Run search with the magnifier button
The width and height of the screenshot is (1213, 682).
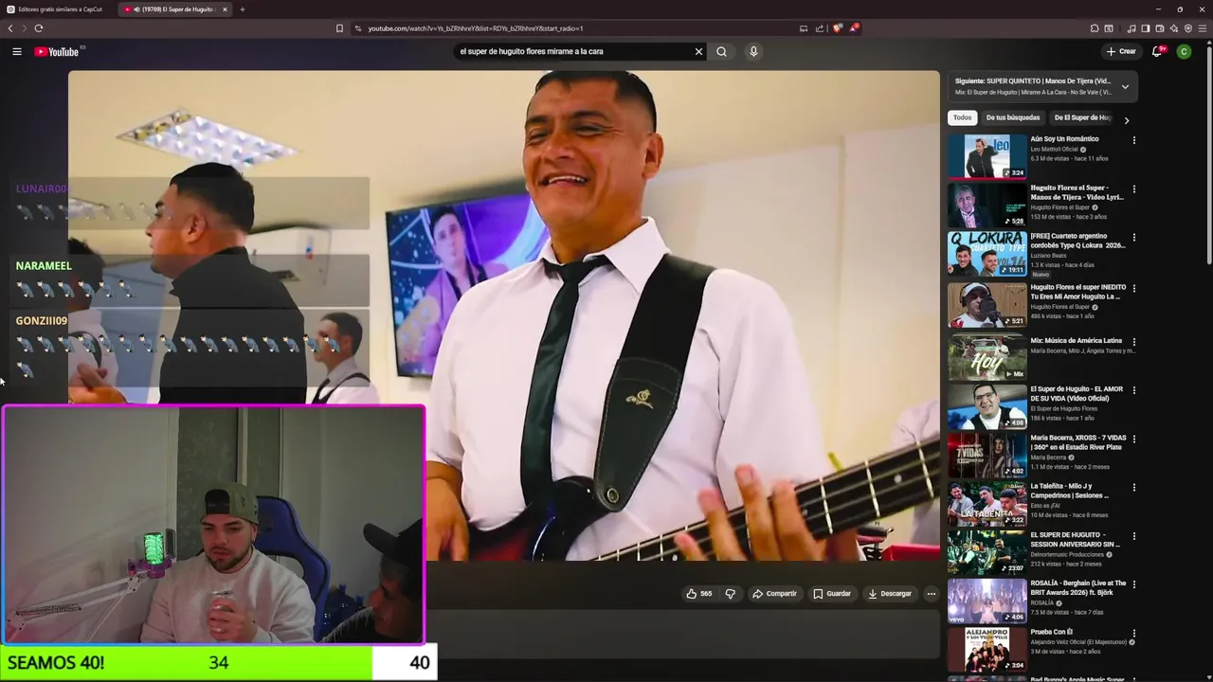(x=721, y=51)
